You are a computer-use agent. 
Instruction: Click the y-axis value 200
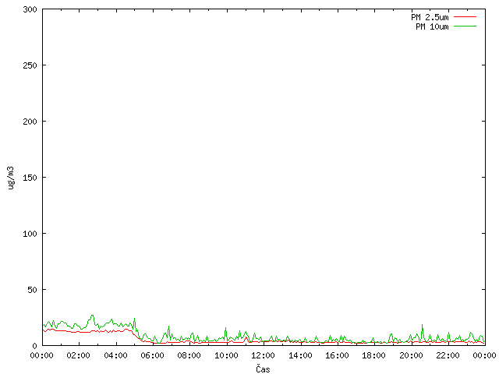pyautogui.click(x=30, y=122)
